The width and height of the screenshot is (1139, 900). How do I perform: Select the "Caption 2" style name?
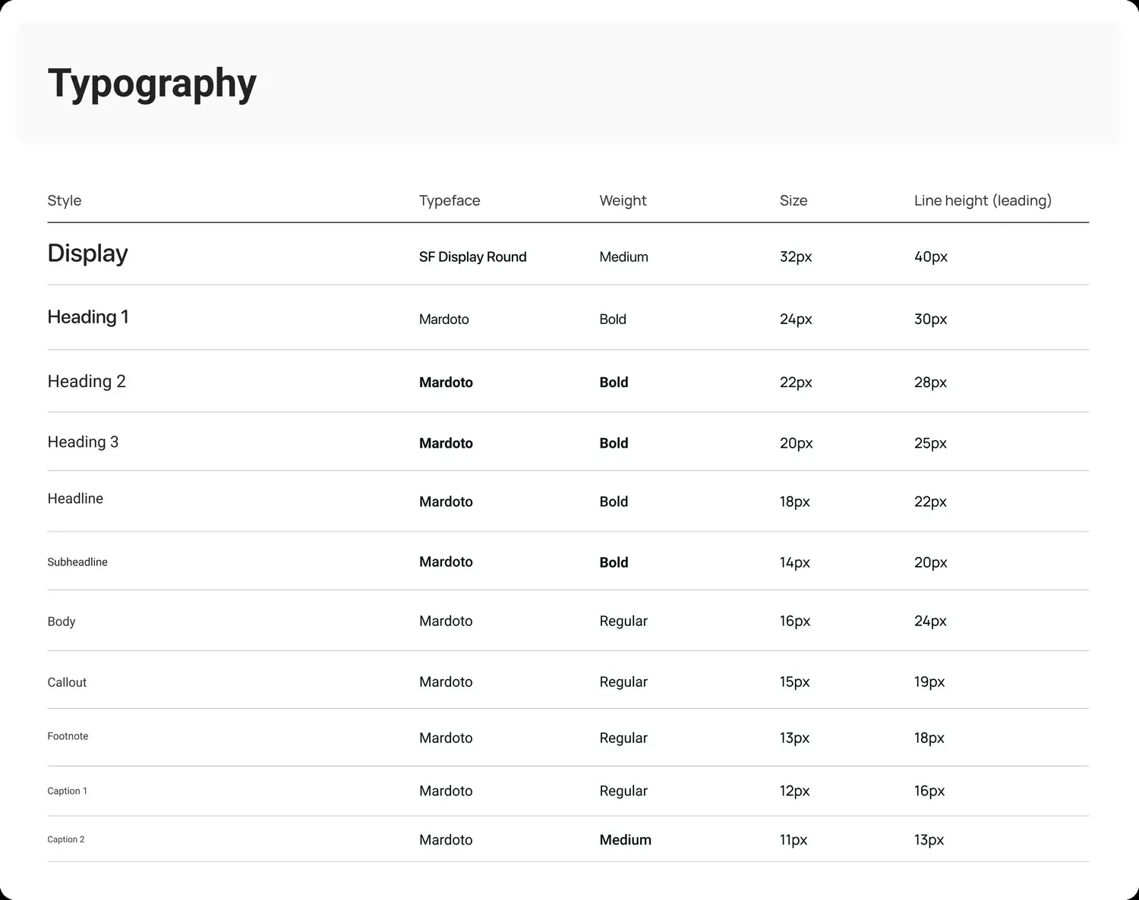(x=66, y=839)
